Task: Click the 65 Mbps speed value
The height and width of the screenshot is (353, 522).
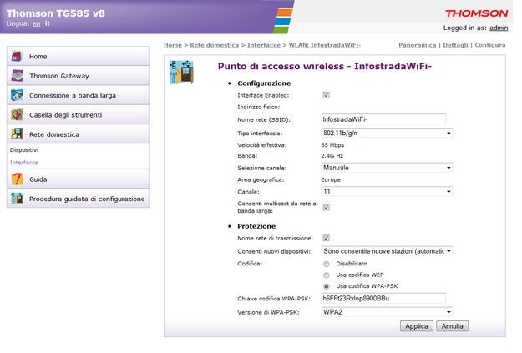Action: click(x=332, y=145)
